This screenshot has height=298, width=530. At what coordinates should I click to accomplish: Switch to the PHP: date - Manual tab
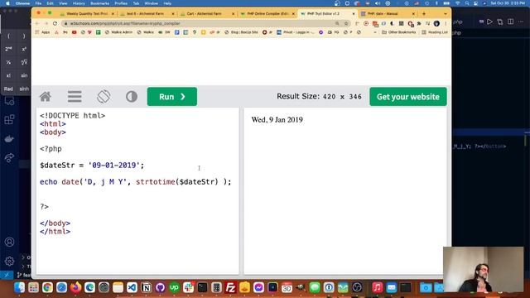387,14
